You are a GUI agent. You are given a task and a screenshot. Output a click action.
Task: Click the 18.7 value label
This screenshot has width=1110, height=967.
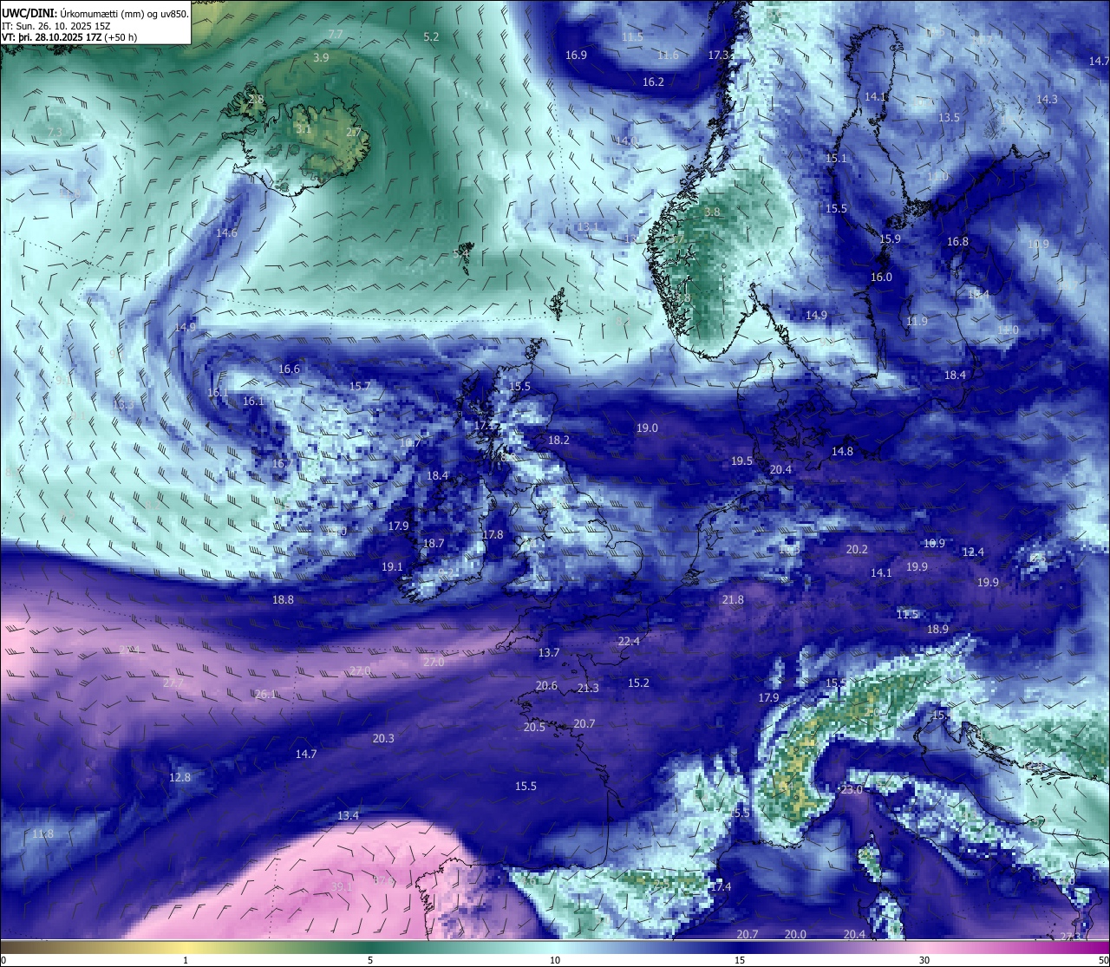[x=434, y=543]
